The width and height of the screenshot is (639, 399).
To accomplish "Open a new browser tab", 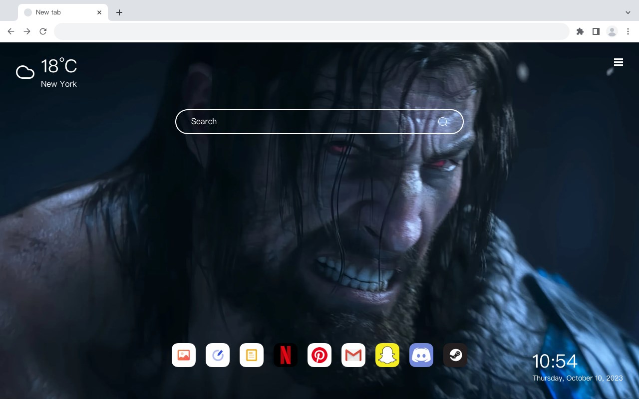I will click(119, 12).
